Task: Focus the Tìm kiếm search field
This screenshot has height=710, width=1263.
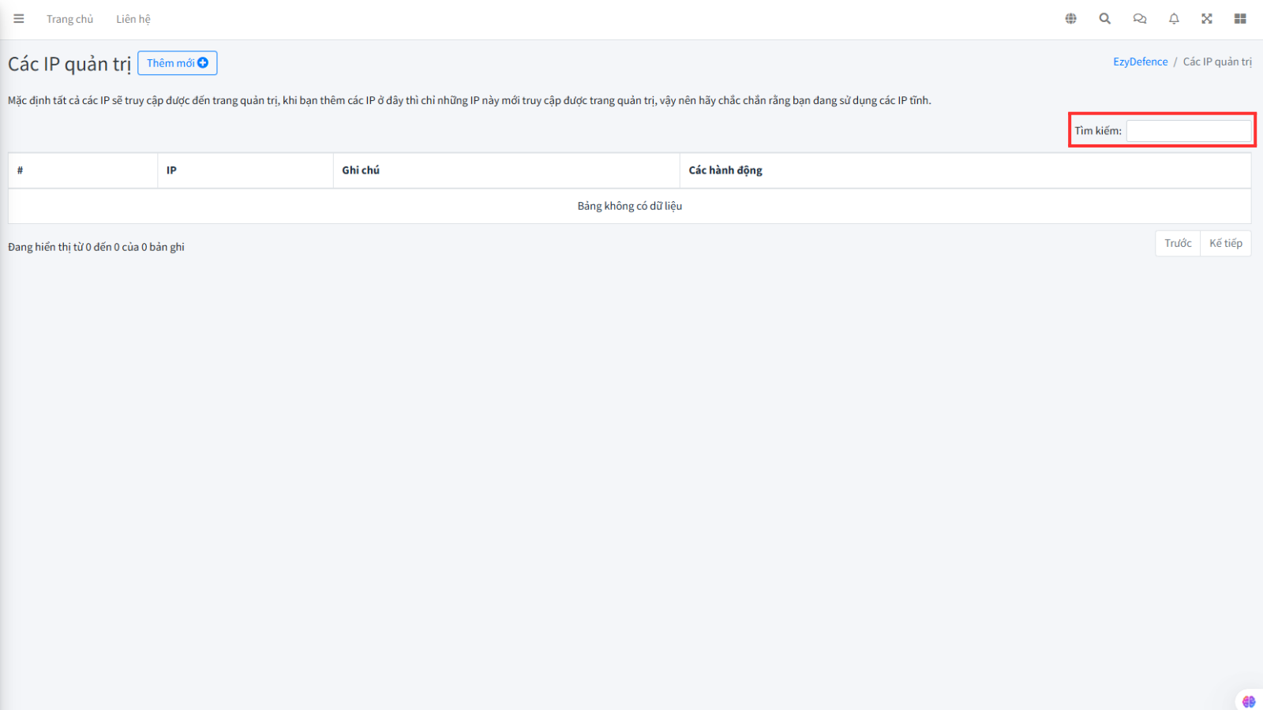Action: (x=1188, y=131)
